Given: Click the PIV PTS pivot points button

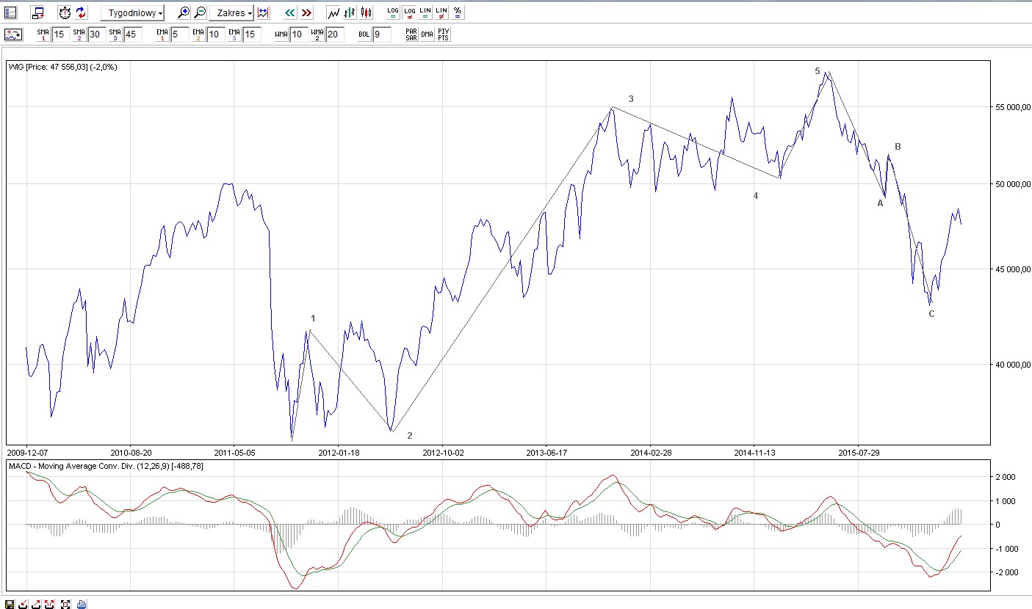Looking at the screenshot, I should 444,34.
